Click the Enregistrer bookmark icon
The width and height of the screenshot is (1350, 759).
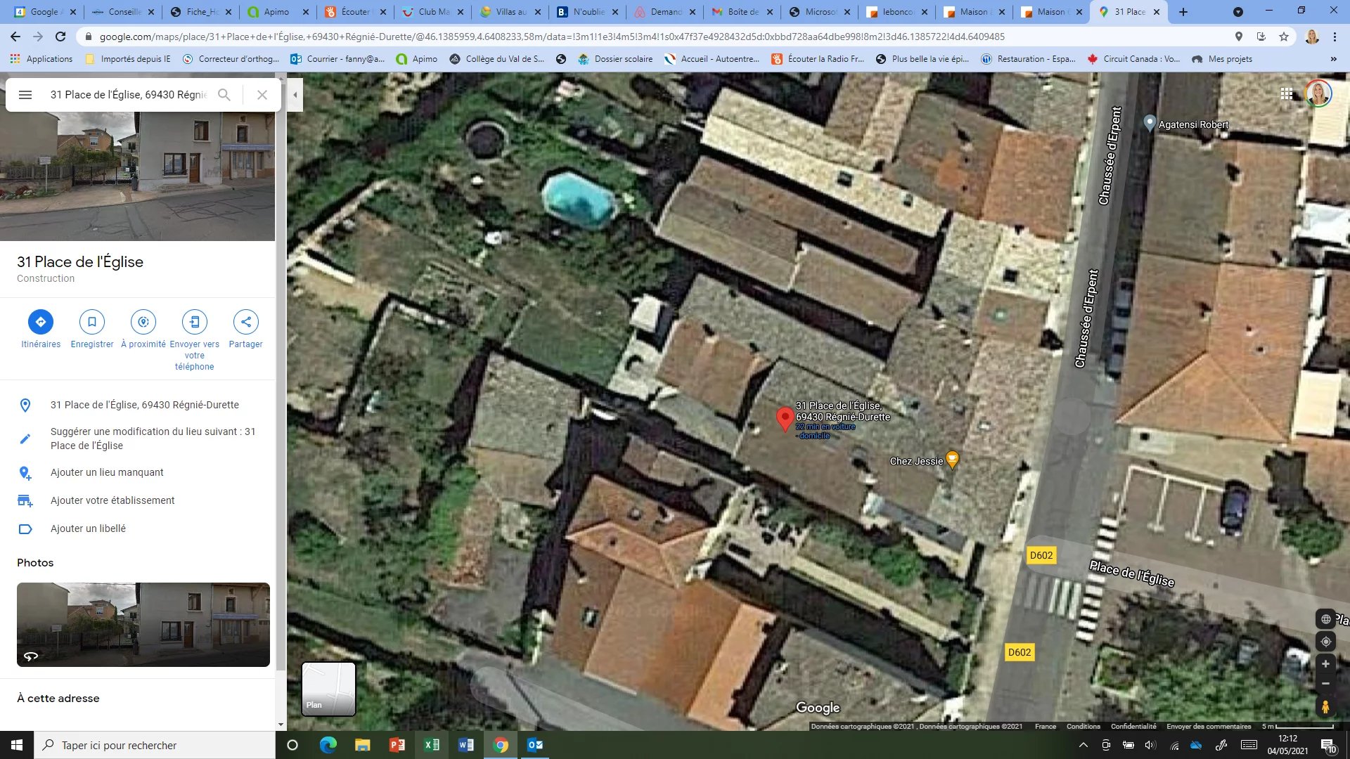pyautogui.click(x=92, y=322)
